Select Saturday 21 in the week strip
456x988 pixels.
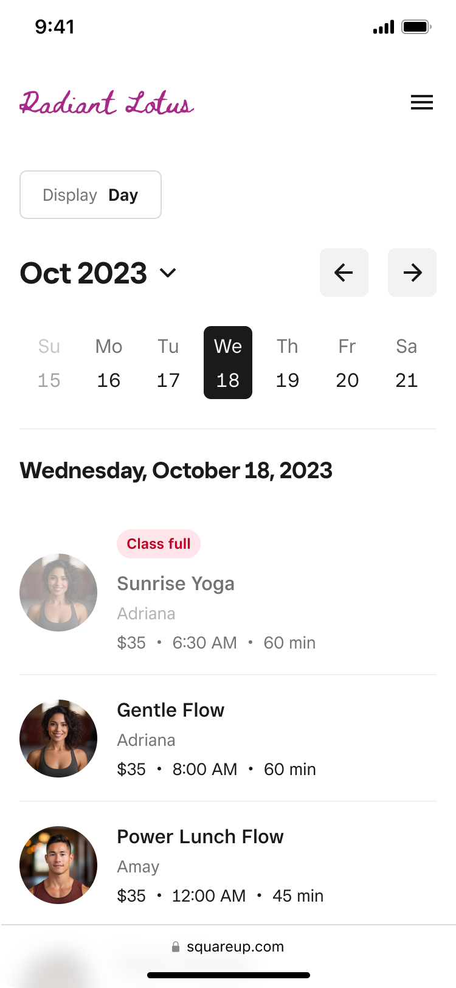(x=407, y=363)
